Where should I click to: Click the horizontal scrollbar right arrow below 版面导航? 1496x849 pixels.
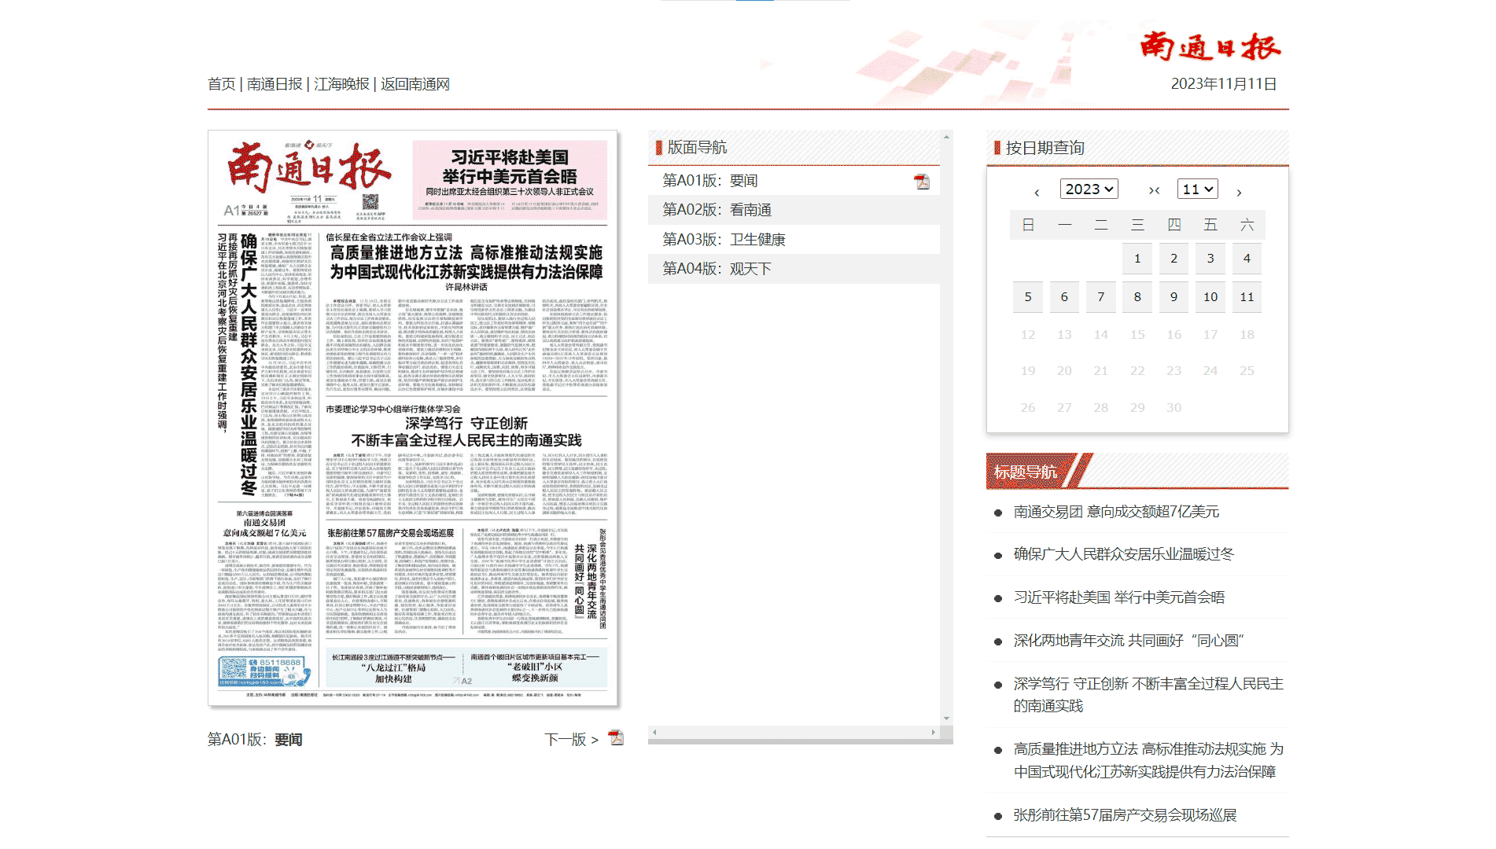click(934, 733)
